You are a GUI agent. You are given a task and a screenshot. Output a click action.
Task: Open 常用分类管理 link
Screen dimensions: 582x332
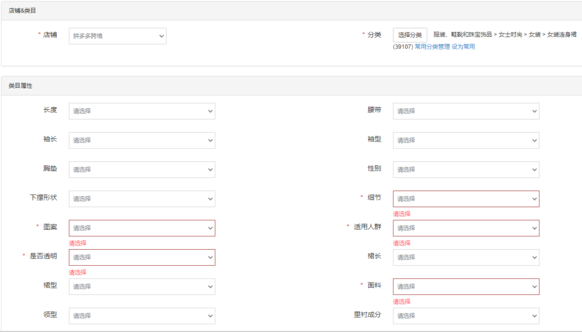click(x=432, y=47)
